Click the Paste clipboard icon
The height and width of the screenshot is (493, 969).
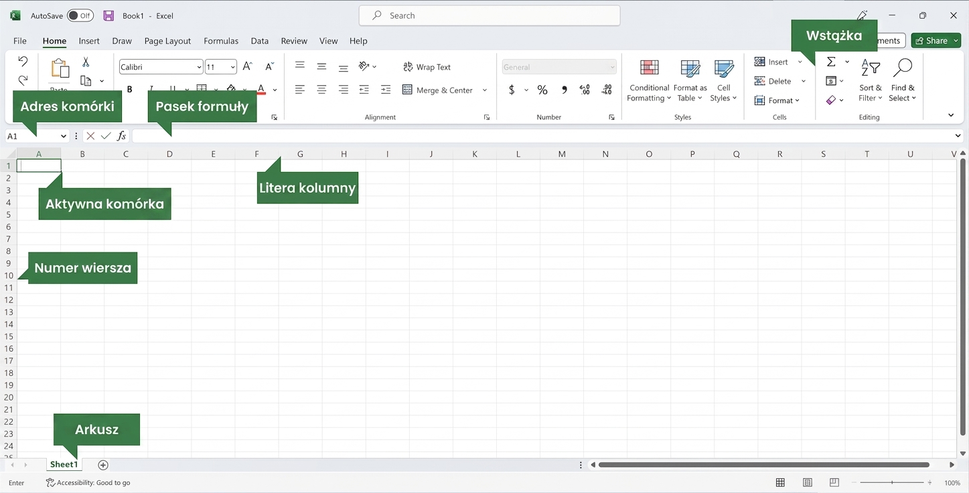60,68
